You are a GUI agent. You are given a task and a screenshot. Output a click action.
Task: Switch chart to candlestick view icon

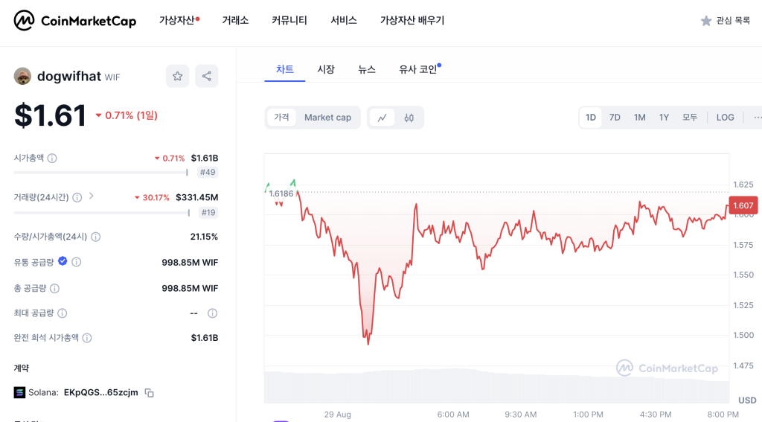(x=409, y=118)
